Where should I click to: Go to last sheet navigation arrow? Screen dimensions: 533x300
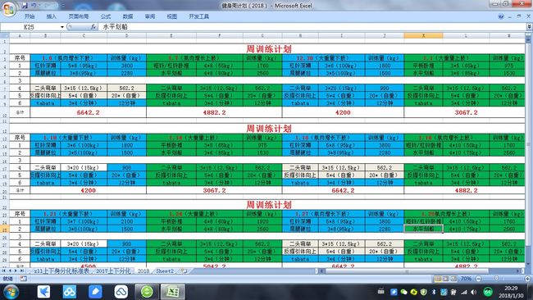(x=21, y=270)
